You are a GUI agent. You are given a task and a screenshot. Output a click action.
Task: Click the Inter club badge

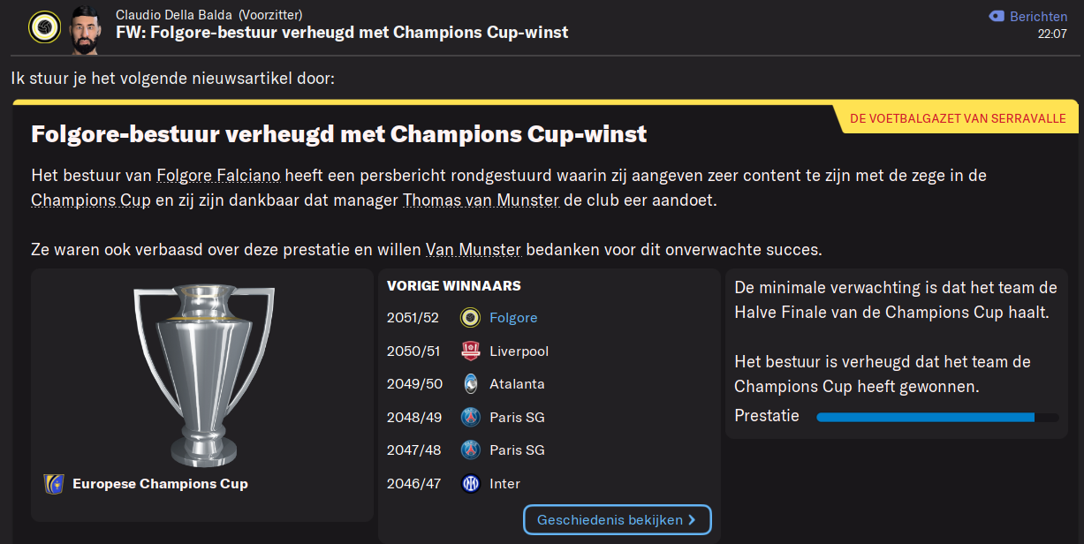[x=471, y=483]
